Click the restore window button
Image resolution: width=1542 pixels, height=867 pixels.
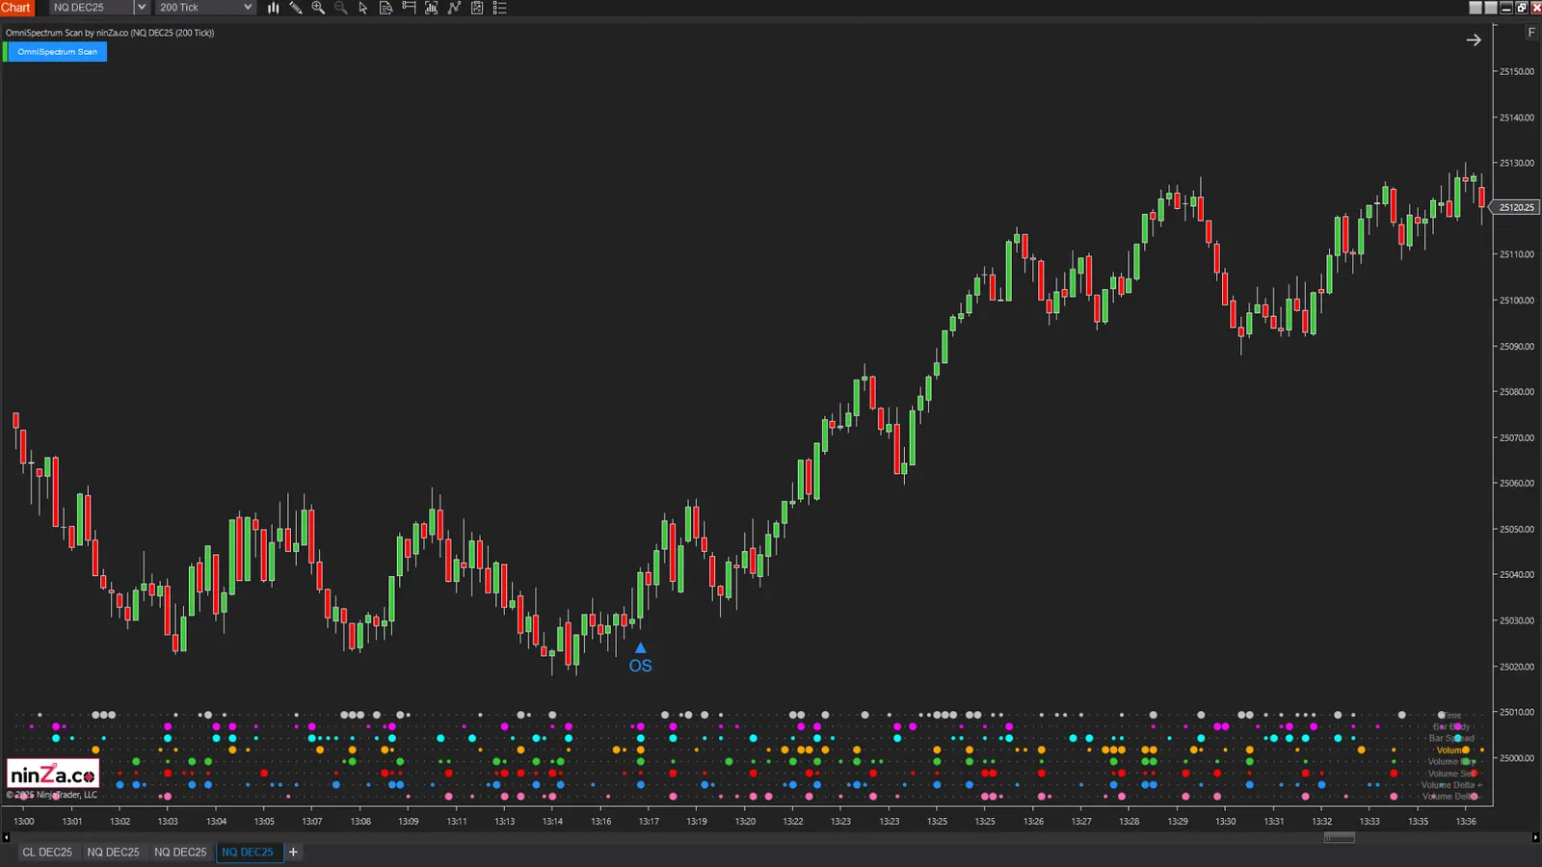pyautogui.click(x=1522, y=8)
